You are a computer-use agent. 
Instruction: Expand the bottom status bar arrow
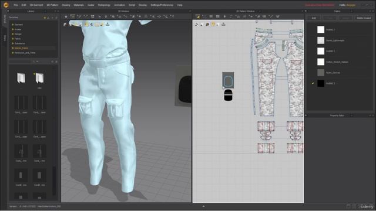[x=203, y=206]
